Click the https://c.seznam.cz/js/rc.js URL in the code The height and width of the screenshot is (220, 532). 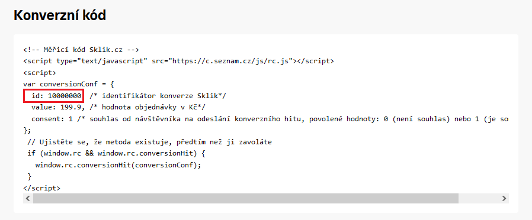tap(232, 62)
